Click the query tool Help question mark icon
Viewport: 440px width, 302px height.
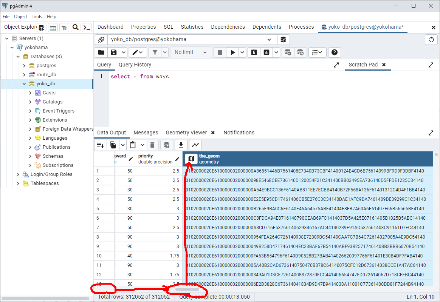[335, 52]
